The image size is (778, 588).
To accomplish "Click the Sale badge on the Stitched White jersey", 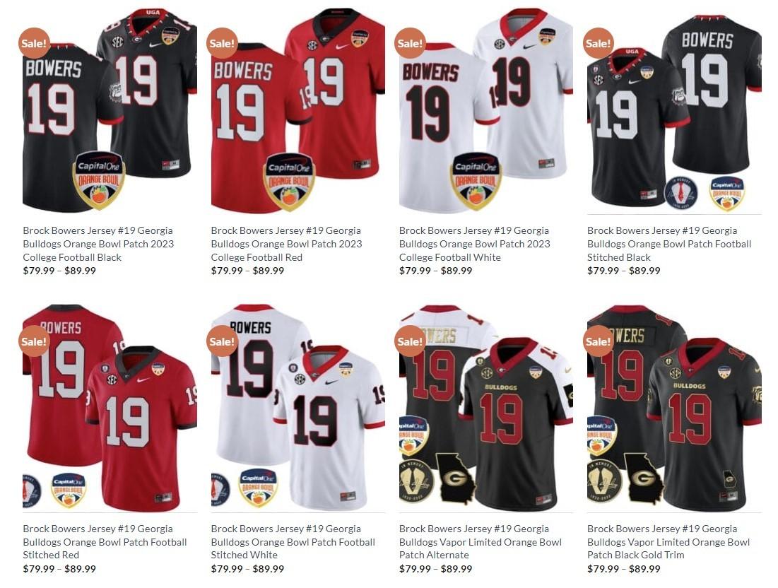I will 222,341.
